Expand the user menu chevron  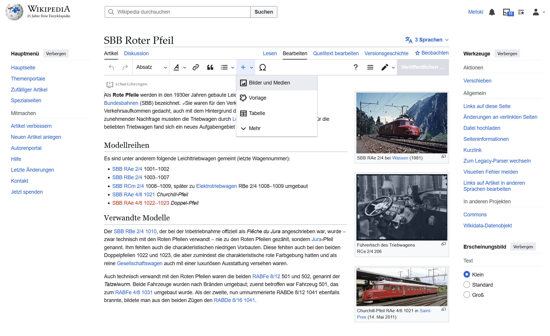(544, 12)
